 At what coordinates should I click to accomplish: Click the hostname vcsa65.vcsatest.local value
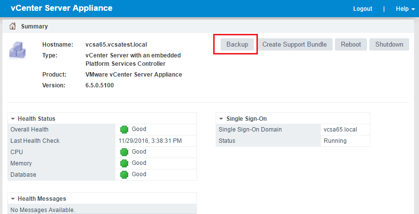[116, 45]
